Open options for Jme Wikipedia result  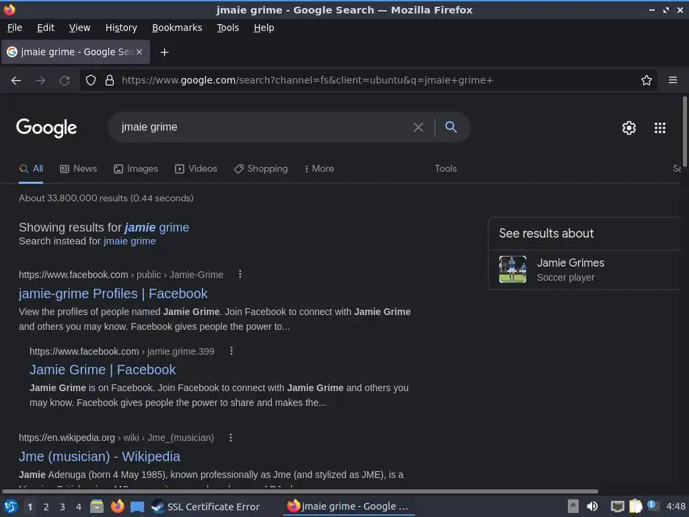231,438
